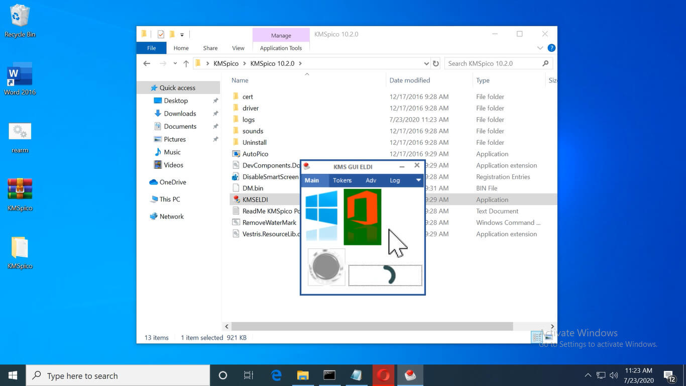The image size is (686, 386).
Task: Open Application Tools ribbon tab
Action: coord(281,48)
